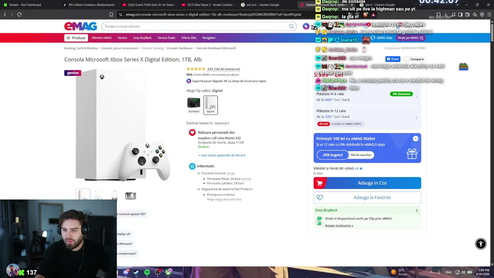The width and height of the screenshot is (494, 278).
Task: Collapse Asigurarea de avarii si furt Protect+
Action: [198, 189]
